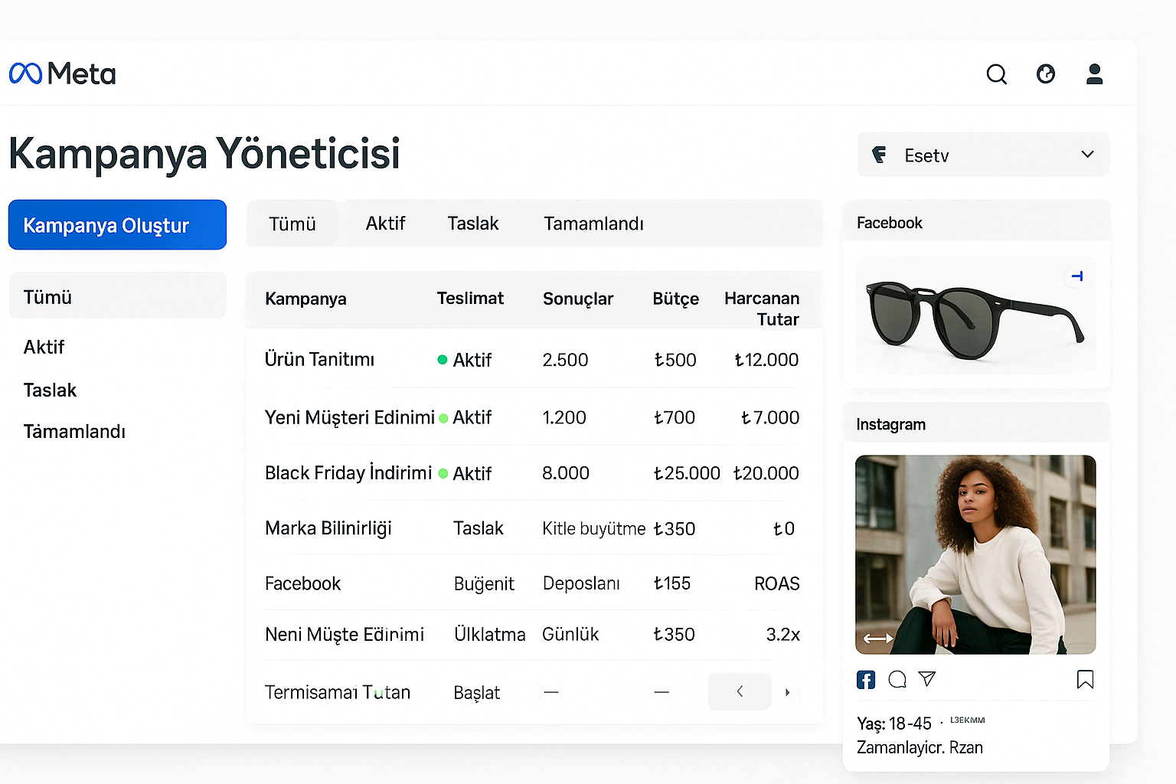The height and width of the screenshot is (784, 1176).
Task: Sort by the Bütçe column header
Action: (x=675, y=299)
